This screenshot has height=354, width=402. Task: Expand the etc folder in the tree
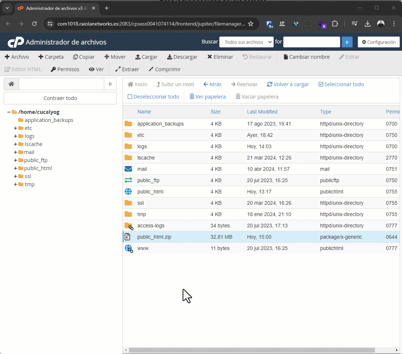pyautogui.click(x=15, y=128)
